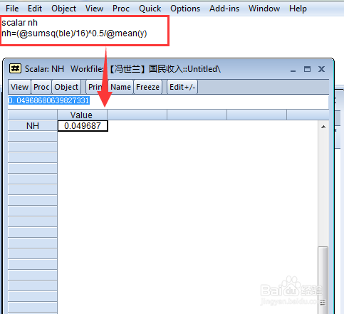Viewport: 344px width, 314px height.
Task: Open the Quick menu
Action: coord(150,9)
